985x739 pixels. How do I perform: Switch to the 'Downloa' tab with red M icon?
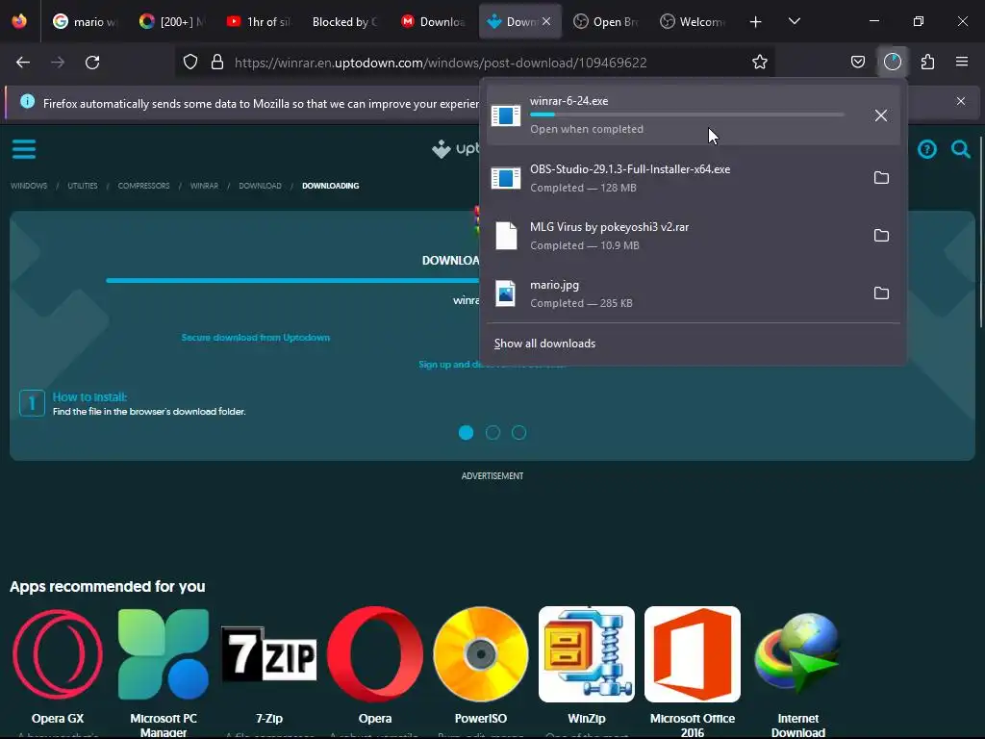tap(433, 21)
